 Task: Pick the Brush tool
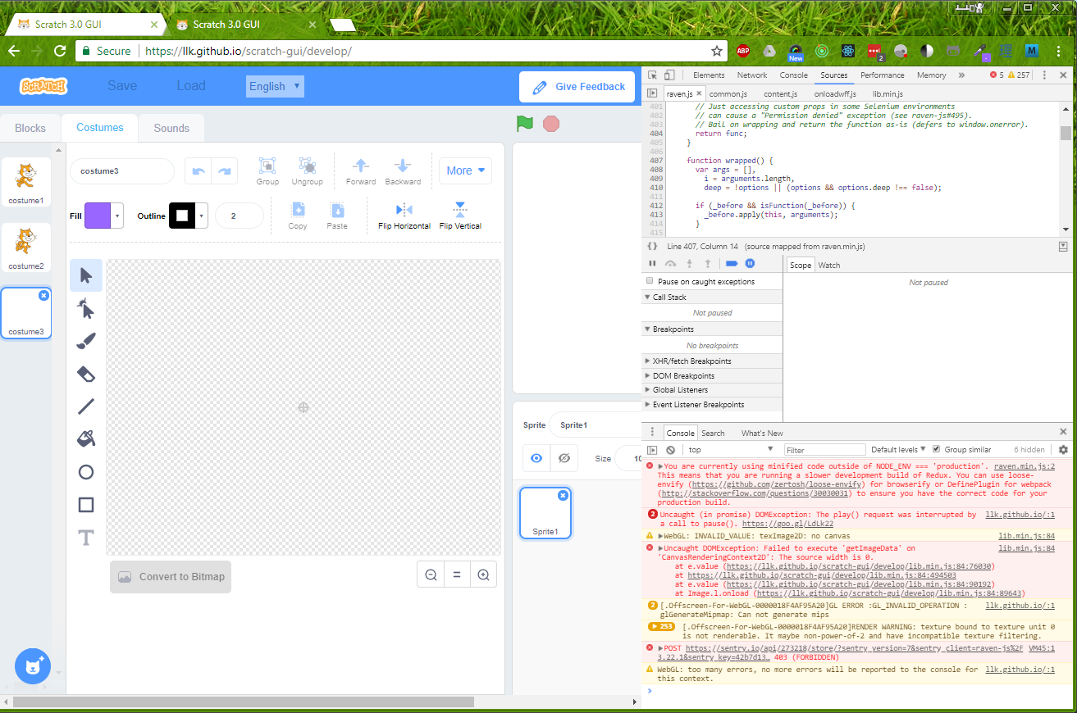85,341
